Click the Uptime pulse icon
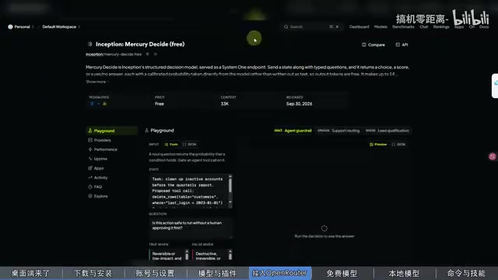 click(90, 159)
